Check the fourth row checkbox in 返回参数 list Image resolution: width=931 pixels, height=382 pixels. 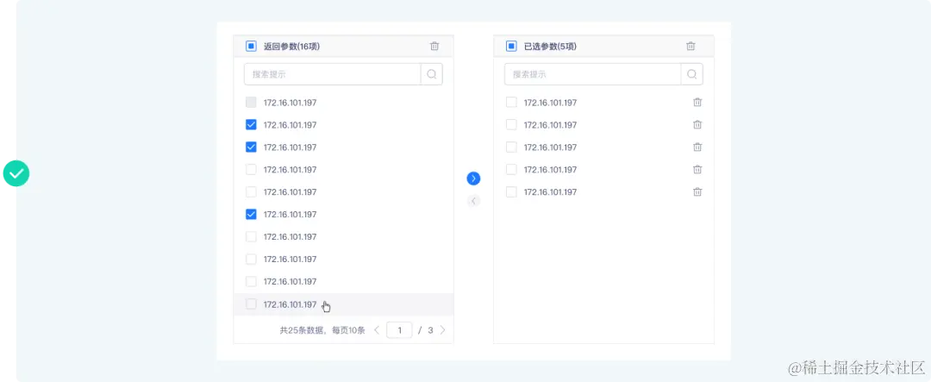(251, 169)
